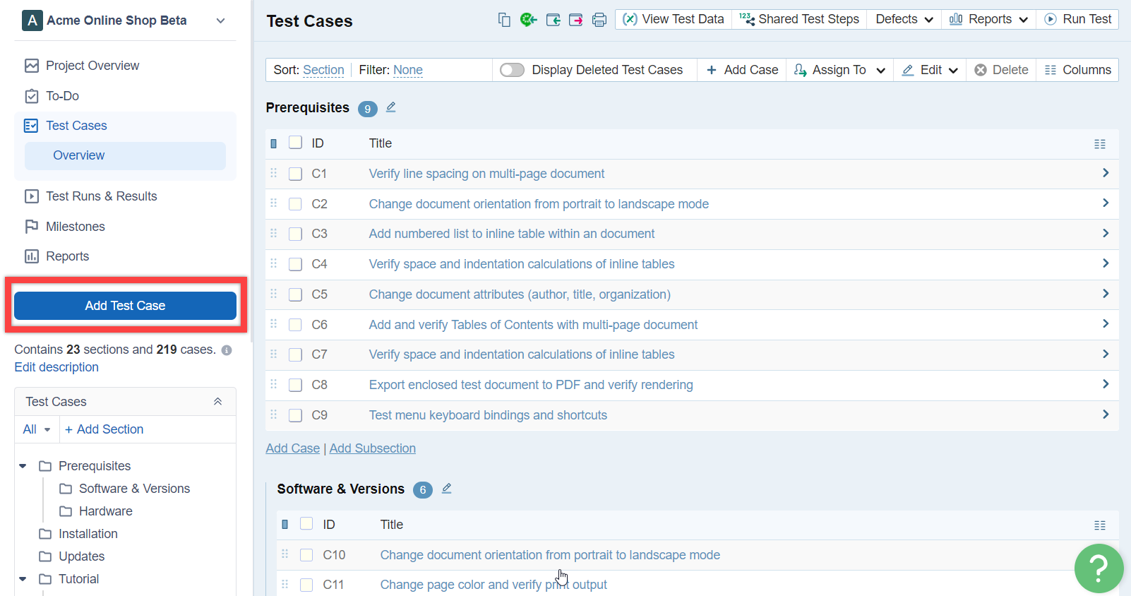Viewport: 1131px width, 596px height.
Task: Click pencil icon next to Prerequisites heading
Action: (391, 107)
